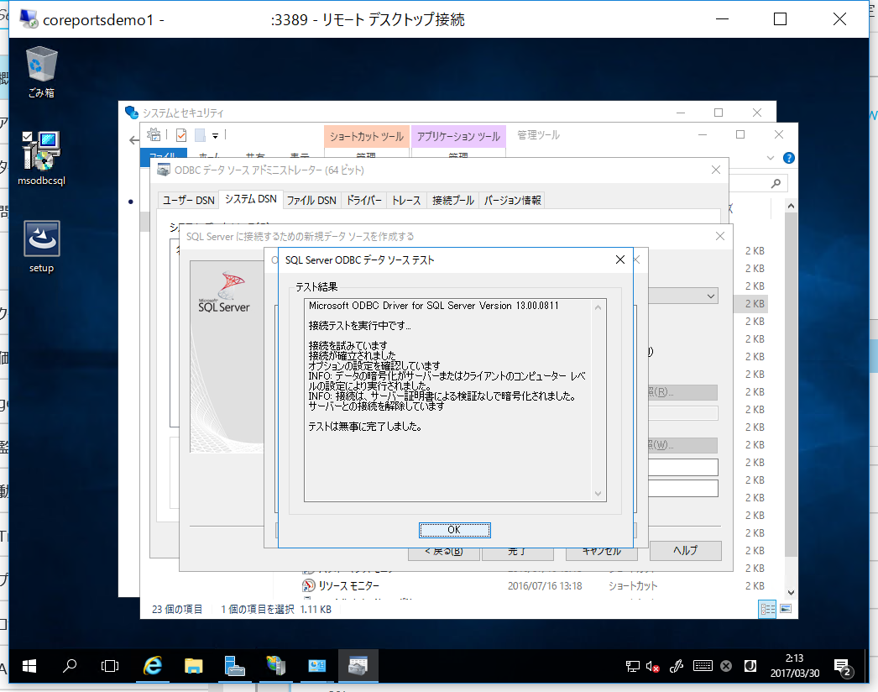Image resolution: width=878 pixels, height=692 pixels.
Task: Select the システム DSN tab
Action: 250,199
